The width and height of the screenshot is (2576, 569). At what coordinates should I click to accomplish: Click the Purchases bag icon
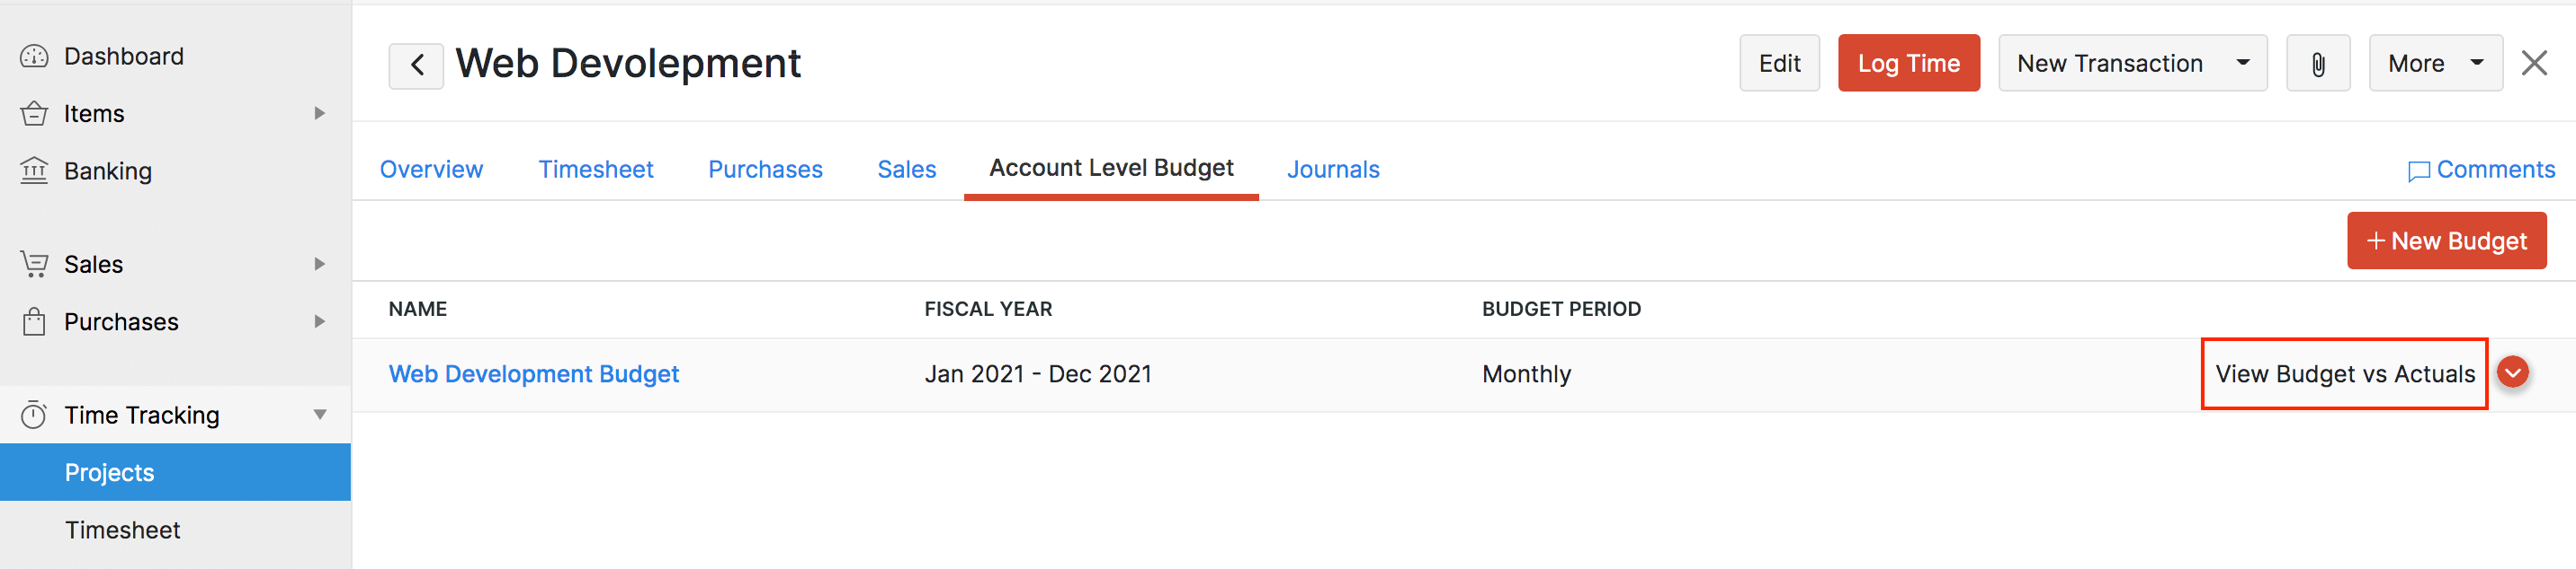[35, 321]
